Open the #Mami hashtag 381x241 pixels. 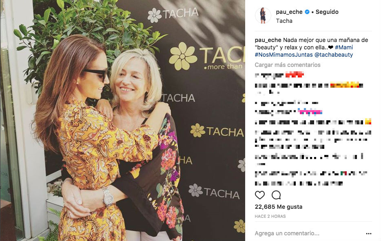click(x=344, y=47)
